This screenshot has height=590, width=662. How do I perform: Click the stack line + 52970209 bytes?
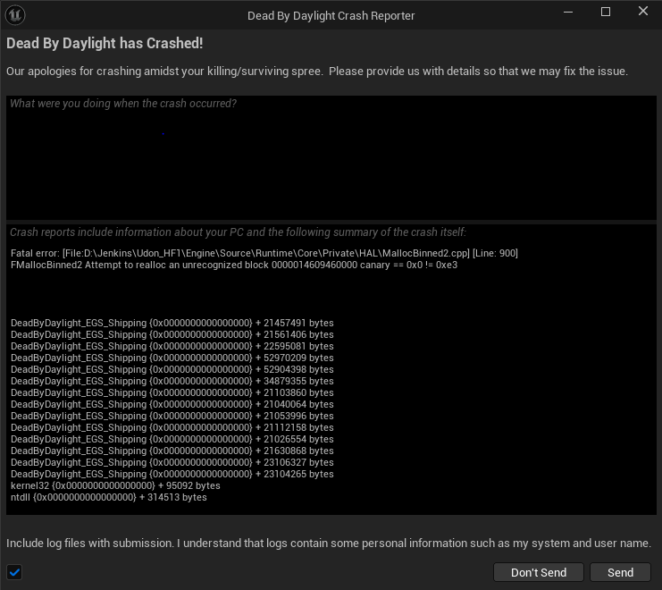[172, 358]
